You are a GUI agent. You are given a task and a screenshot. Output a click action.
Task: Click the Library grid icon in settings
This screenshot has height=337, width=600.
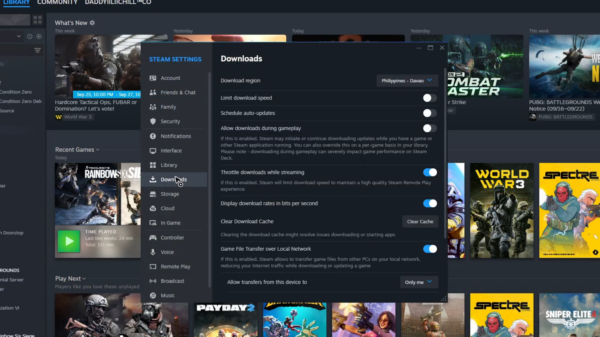coord(153,165)
